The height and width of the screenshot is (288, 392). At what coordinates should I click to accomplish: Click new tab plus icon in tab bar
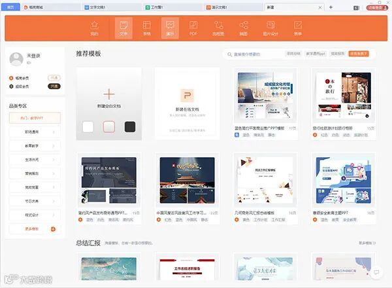pyautogui.click(x=331, y=7)
